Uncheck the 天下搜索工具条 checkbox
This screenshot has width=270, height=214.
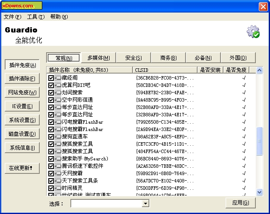[51, 181]
